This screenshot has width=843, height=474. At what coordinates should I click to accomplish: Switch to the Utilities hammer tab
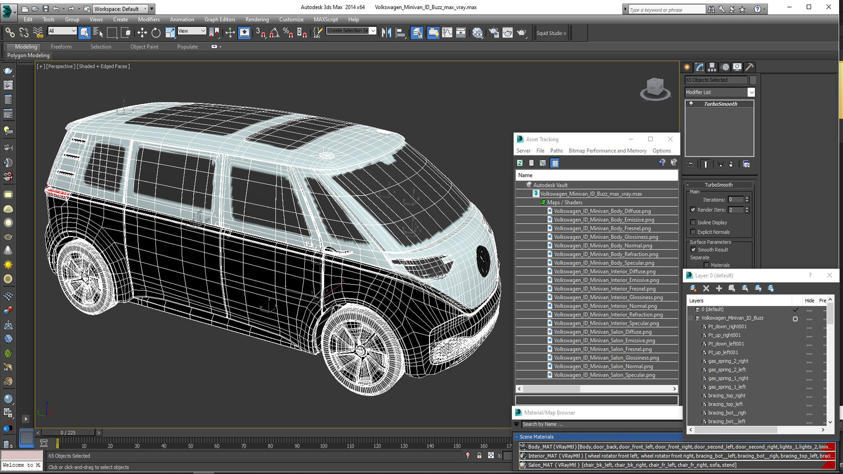click(x=750, y=67)
